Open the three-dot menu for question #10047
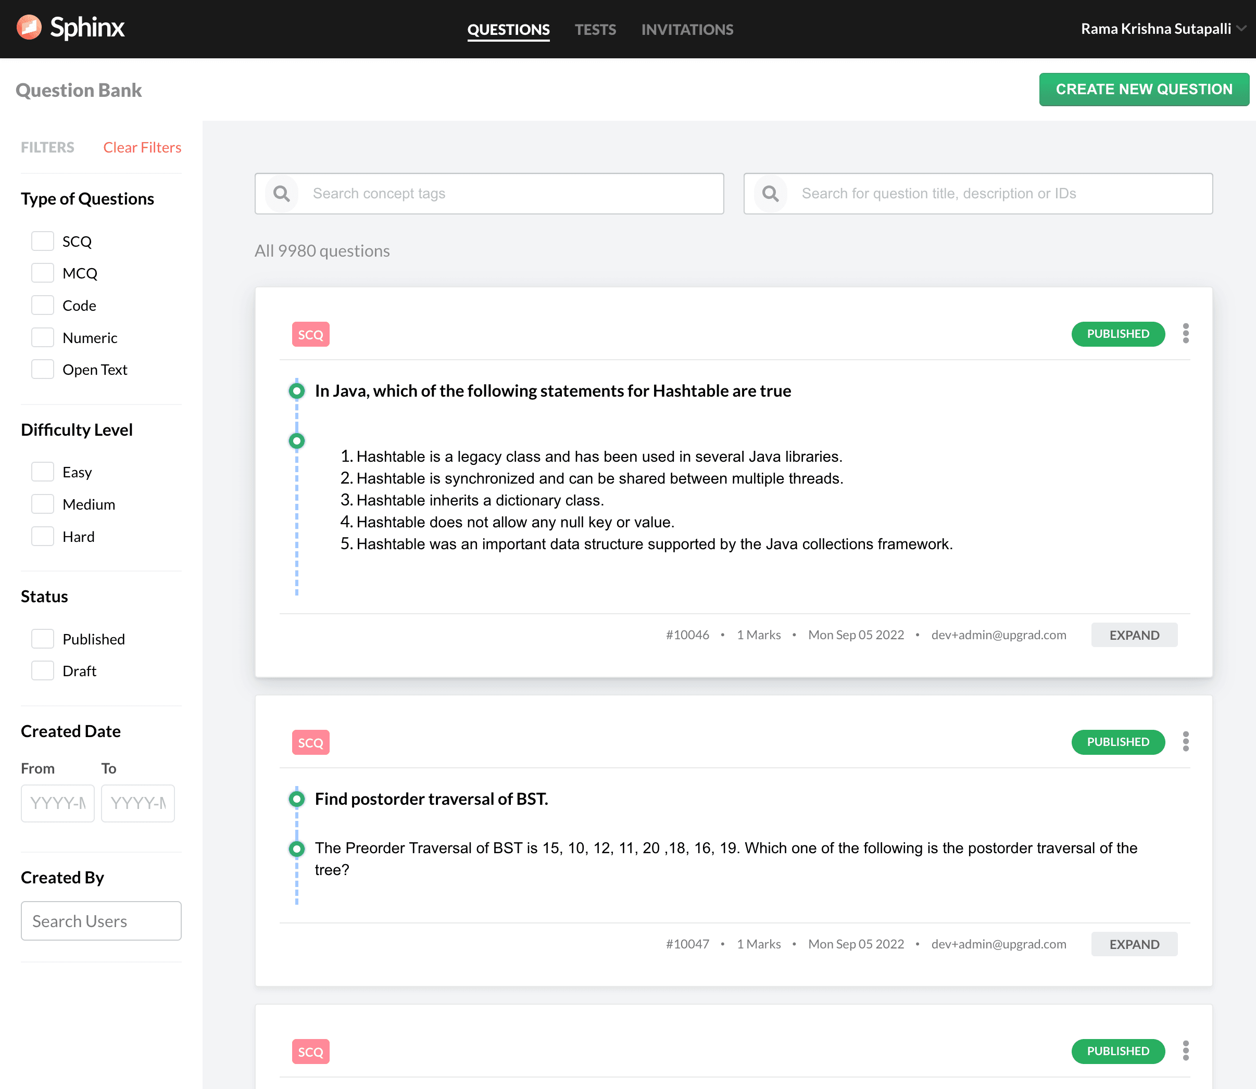This screenshot has width=1256, height=1089. (1186, 741)
